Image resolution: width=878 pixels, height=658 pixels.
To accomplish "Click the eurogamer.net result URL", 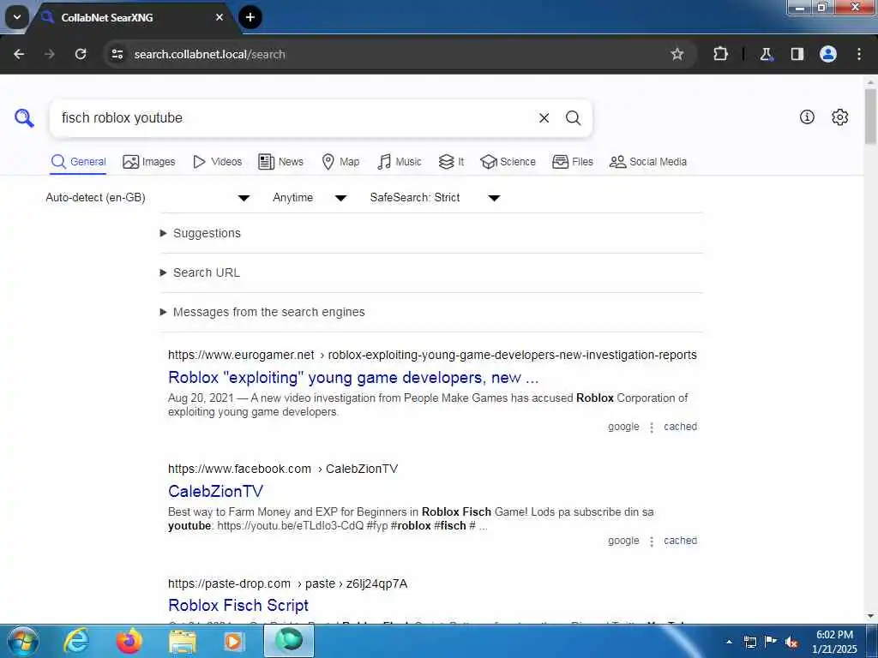I will 432,356.
